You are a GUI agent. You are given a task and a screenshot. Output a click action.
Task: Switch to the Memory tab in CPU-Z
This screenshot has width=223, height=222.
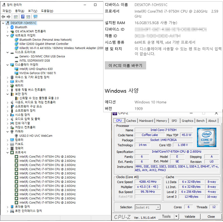coord(162,121)
